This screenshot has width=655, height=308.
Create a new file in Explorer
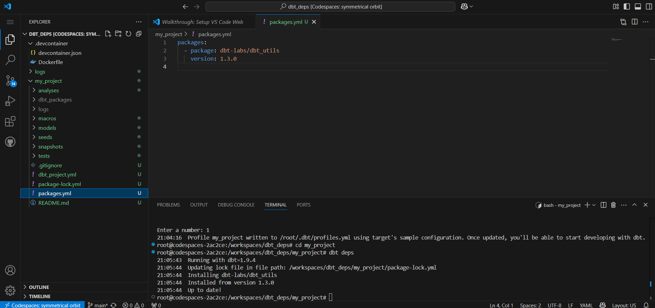pyautogui.click(x=108, y=34)
